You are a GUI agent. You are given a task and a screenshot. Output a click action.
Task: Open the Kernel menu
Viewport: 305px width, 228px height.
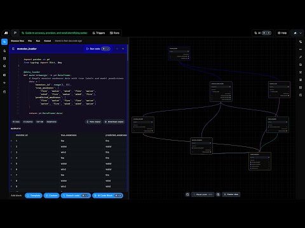48,41
